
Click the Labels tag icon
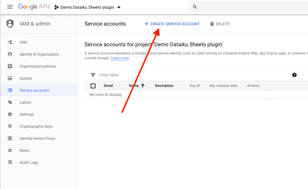tap(10, 102)
